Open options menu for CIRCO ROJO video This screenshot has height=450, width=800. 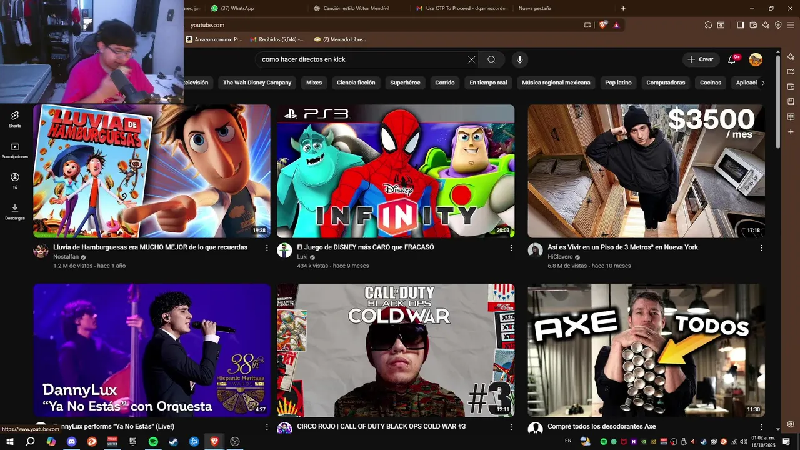point(511,427)
